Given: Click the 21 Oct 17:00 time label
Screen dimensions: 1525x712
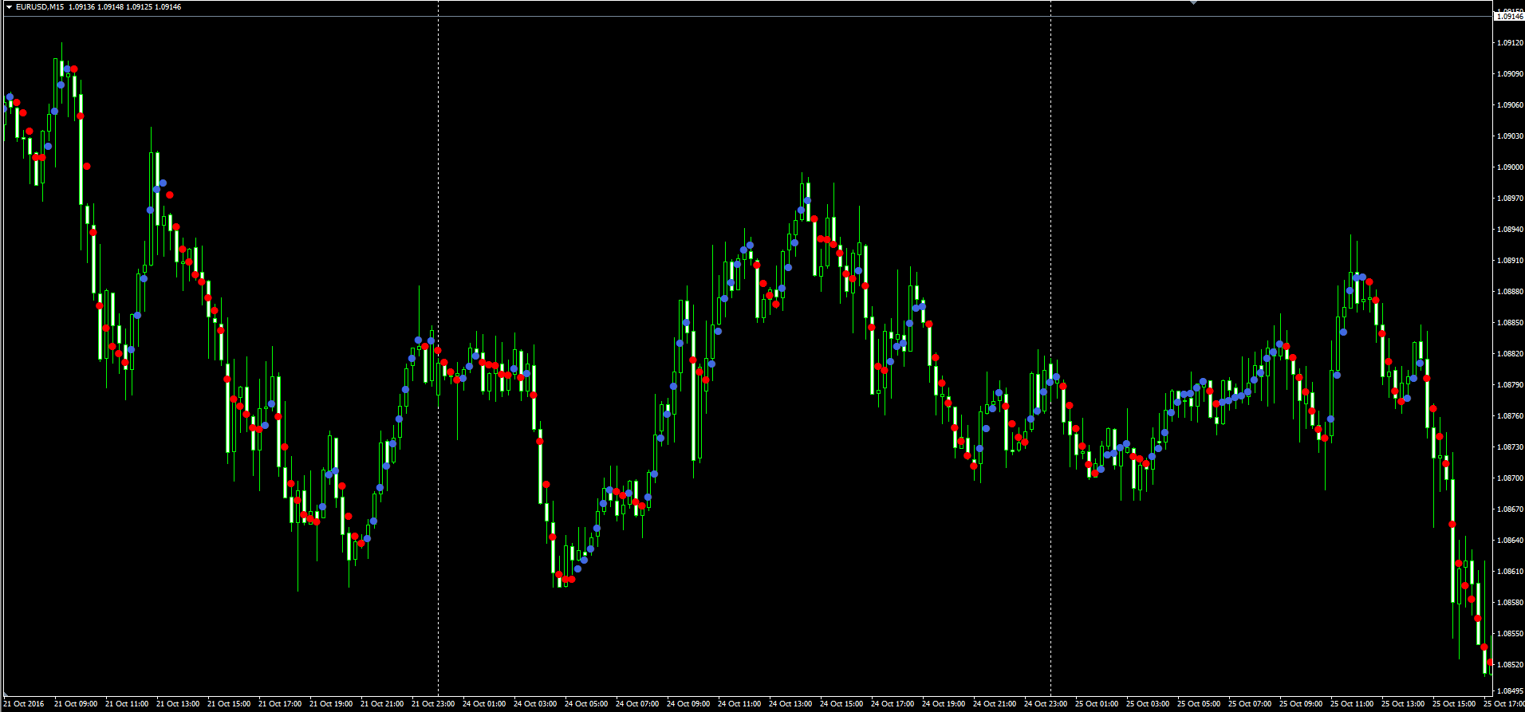Looking at the screenshot, I should coord(280,704).
